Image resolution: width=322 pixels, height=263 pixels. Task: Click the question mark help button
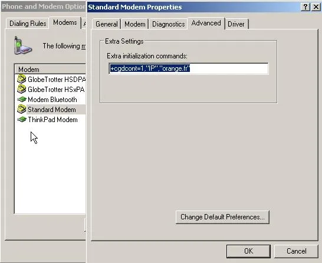click(305, 7)
